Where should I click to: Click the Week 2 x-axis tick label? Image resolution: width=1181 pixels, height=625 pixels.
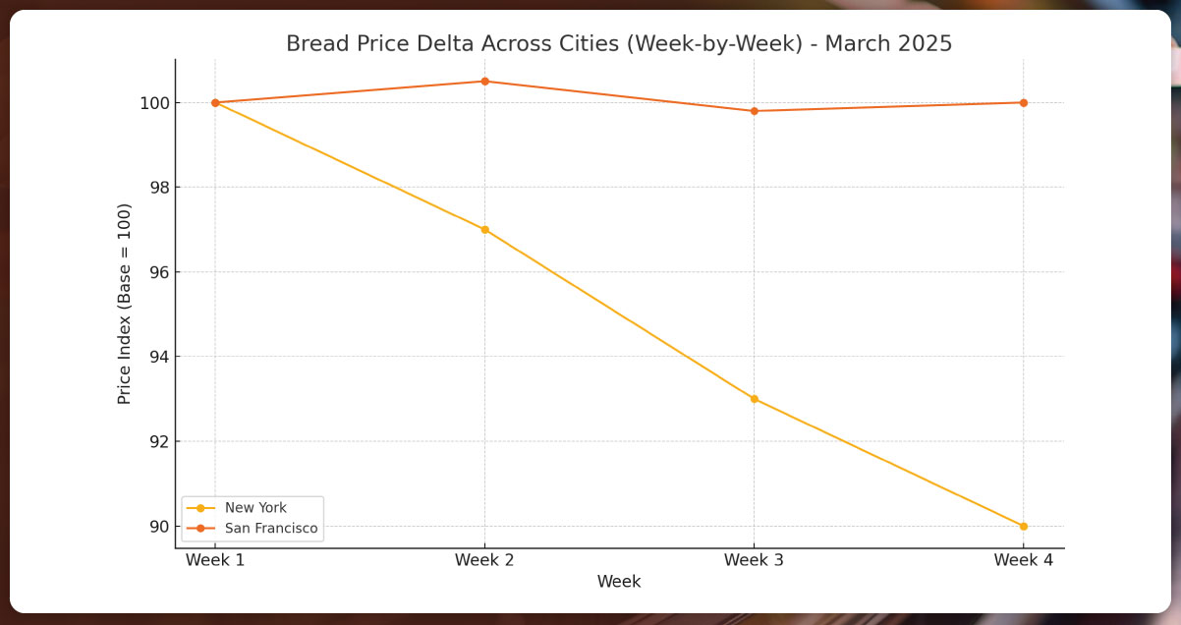pyautogui.click(x=484, y=560)
